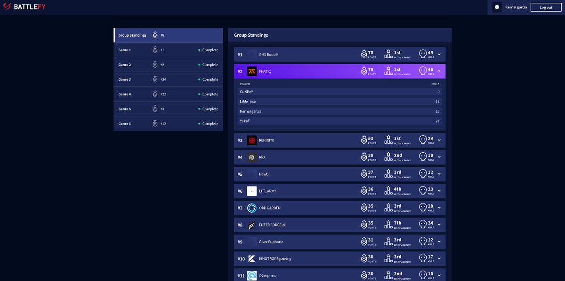Click the kills skull icon for LFT_ARMY
Screen dimensions: 565x281
[422, 191]
